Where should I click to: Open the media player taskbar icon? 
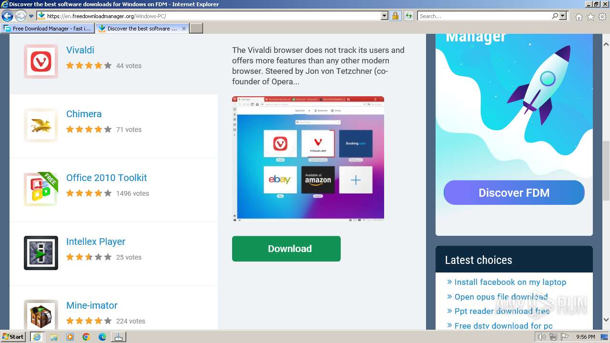click(70, 337)
